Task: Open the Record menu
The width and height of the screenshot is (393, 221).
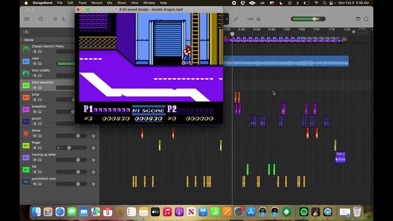Action: tap(97, 3)
